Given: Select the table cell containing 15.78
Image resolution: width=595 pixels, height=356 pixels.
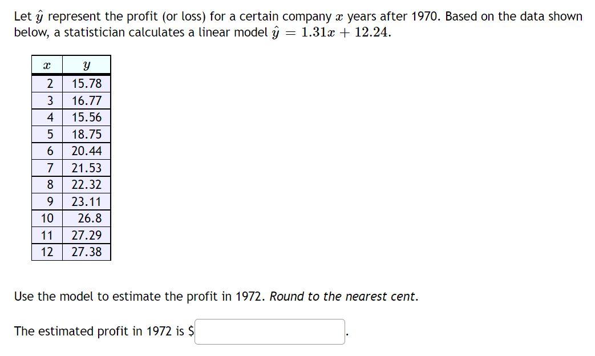Looking at the screenshot, I should click(86, 83).
